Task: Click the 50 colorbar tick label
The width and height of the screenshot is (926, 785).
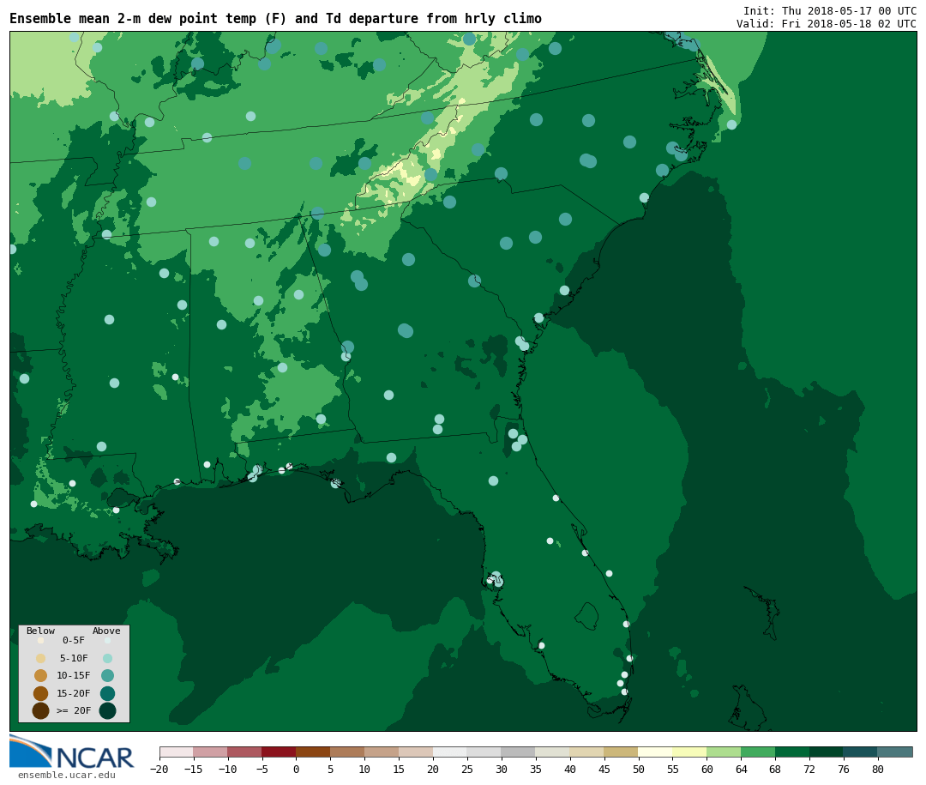Action: pos(639,769)
